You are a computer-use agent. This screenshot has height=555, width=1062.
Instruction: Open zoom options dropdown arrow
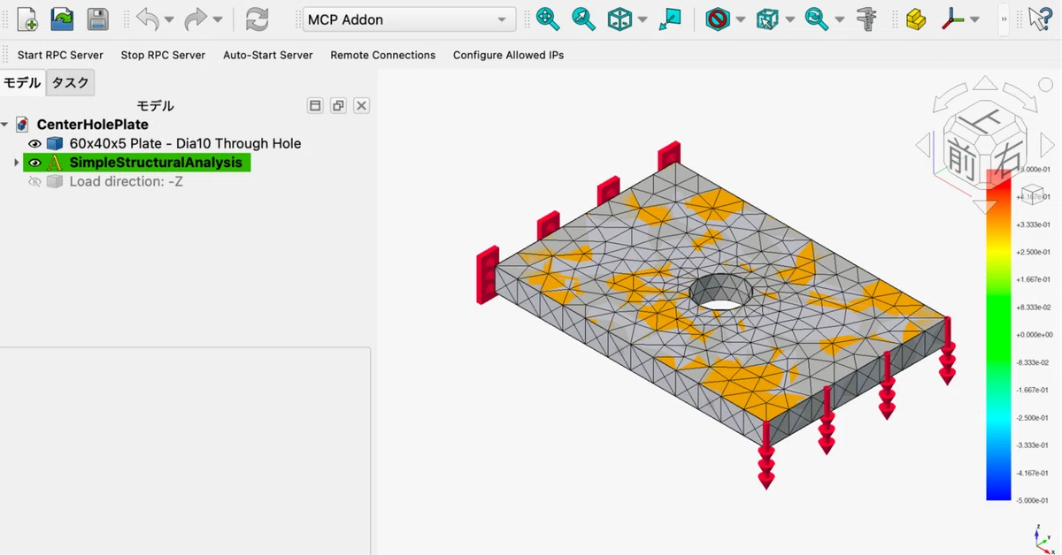coord(839,19)
